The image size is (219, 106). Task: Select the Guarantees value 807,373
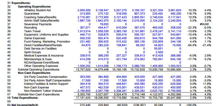coord(139,14)
